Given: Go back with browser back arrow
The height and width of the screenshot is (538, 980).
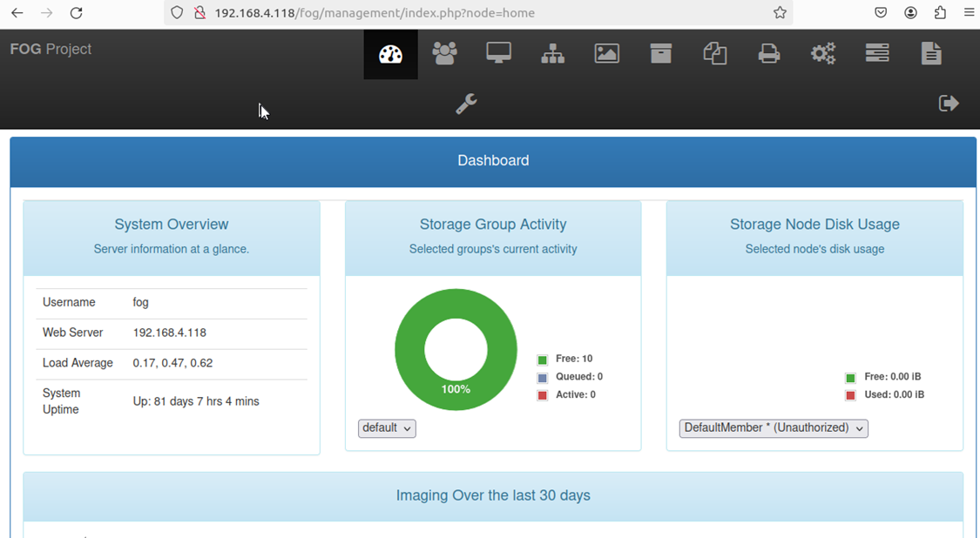Looking at the screenshot, I should pos(17,12).
